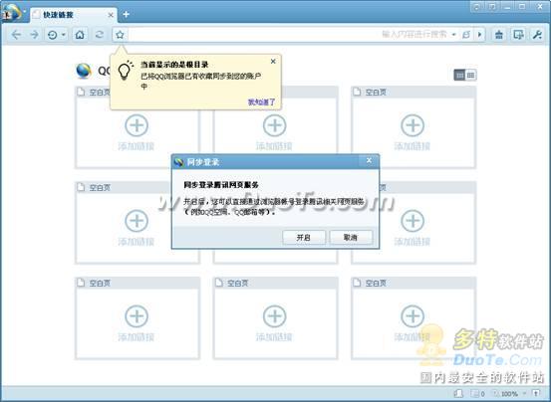Maximize the browser window

(x=522, y=7)
